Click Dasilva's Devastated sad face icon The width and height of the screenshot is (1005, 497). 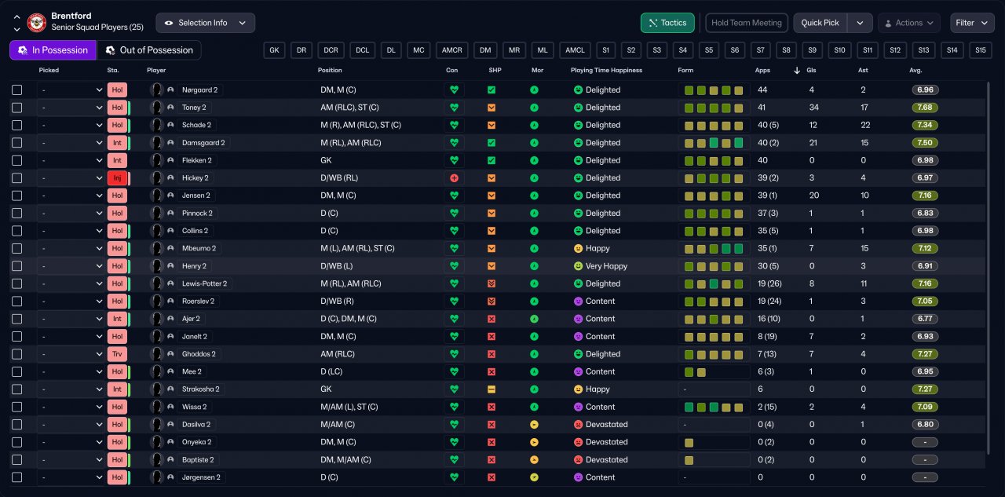pos(578,425)
